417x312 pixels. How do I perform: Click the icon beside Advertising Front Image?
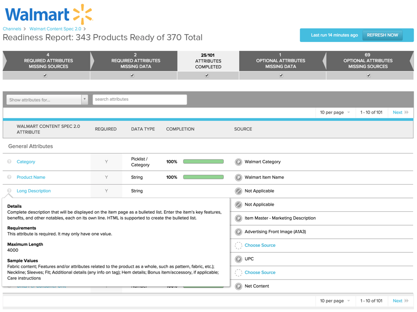pos(238,232)
